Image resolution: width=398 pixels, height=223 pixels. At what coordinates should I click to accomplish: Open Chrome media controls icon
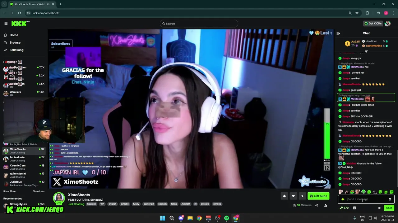[378, 13]
